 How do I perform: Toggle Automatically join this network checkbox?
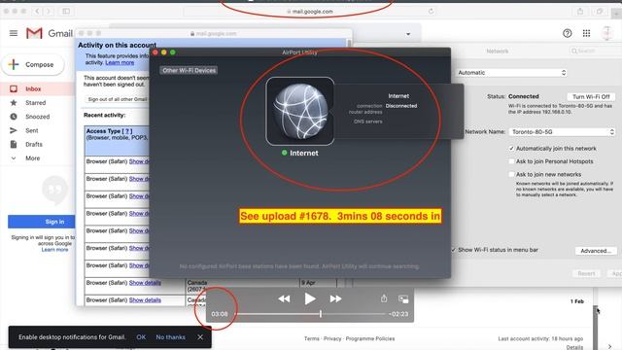pyautogui.click(x=512, y=149)
